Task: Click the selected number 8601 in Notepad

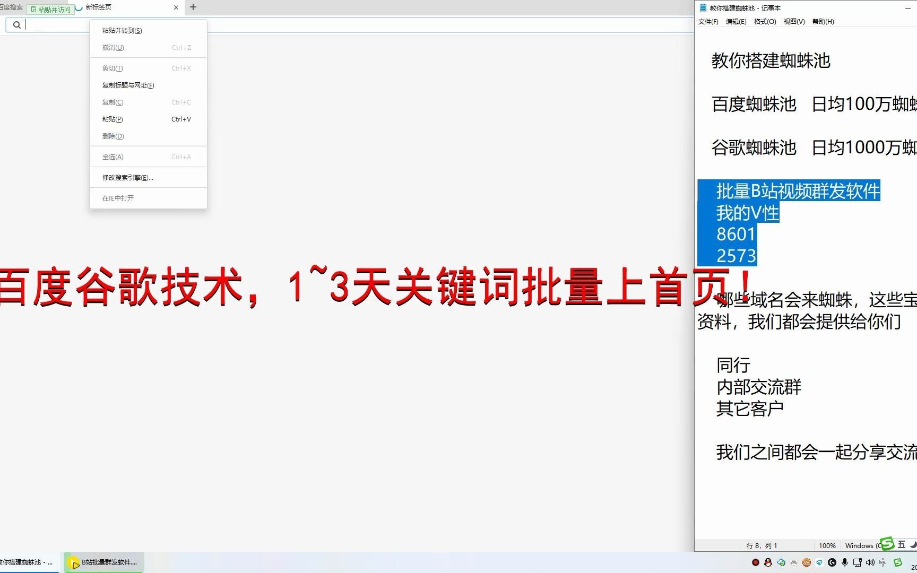Action: pos(736,234)
